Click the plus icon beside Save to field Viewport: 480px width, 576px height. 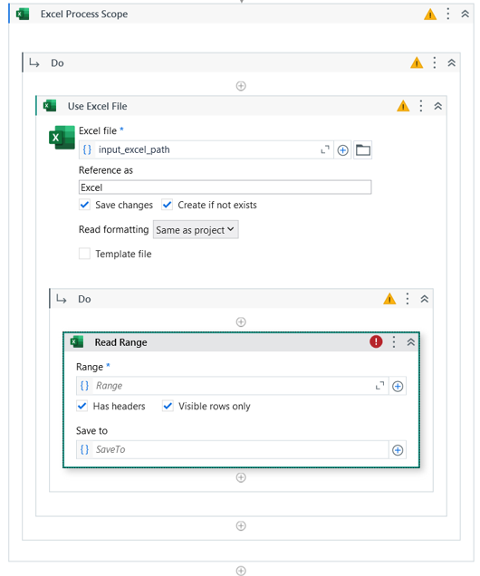398,450
